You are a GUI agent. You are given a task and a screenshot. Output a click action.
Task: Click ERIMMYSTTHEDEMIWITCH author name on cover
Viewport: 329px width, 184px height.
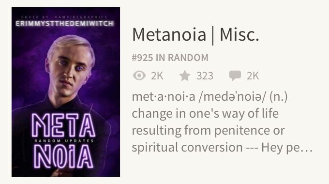click(65, 23)
